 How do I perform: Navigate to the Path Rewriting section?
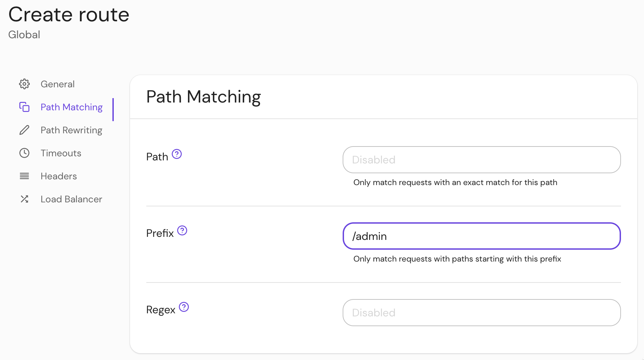pos(71,130)
